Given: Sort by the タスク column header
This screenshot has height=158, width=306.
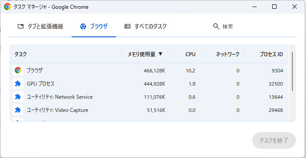Looking at the screenshot, I should (21, 54).
